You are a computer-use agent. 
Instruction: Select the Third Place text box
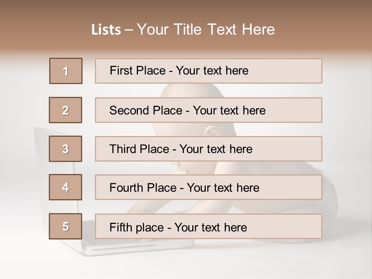pos(208,149)
